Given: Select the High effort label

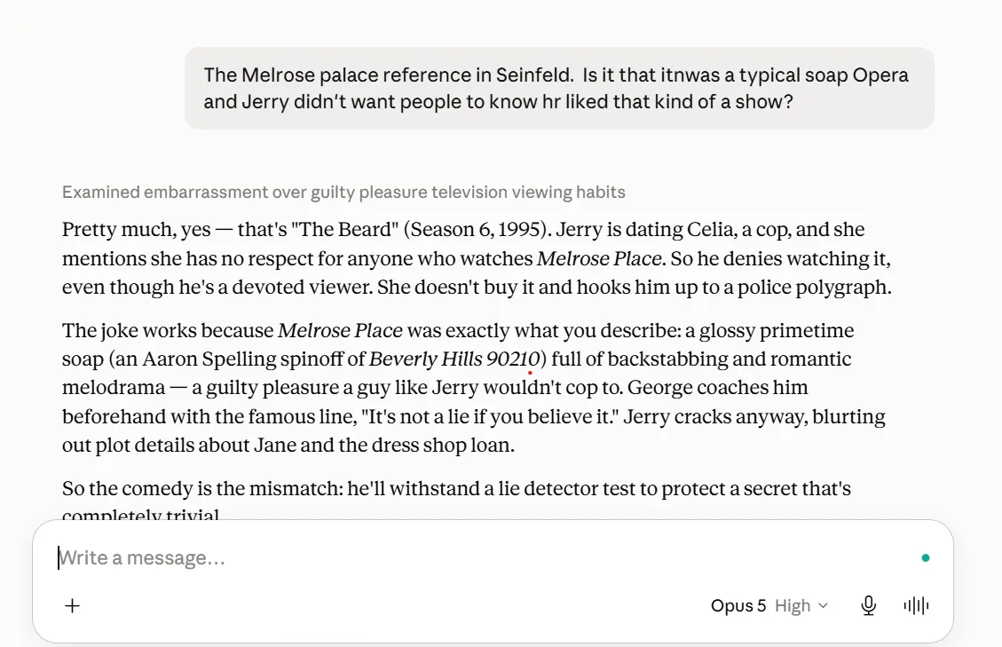Looking at the screenshot, I should pyautogui.click(x=793, y=605).
